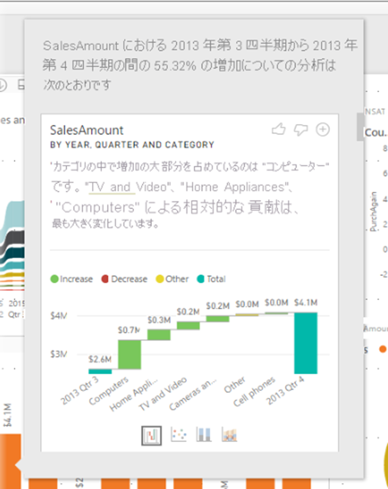Select the 2013 Qtr 3 total bar
The height and width of the screenshot is (489, 388).
100,371
